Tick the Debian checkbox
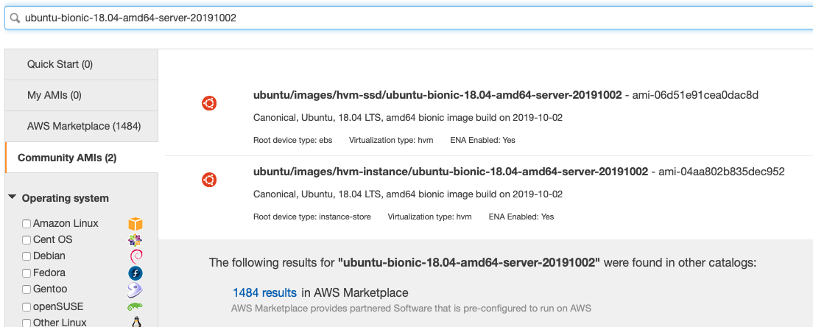The height and width of the screenshot is (327, 813). tap(27, 256)
